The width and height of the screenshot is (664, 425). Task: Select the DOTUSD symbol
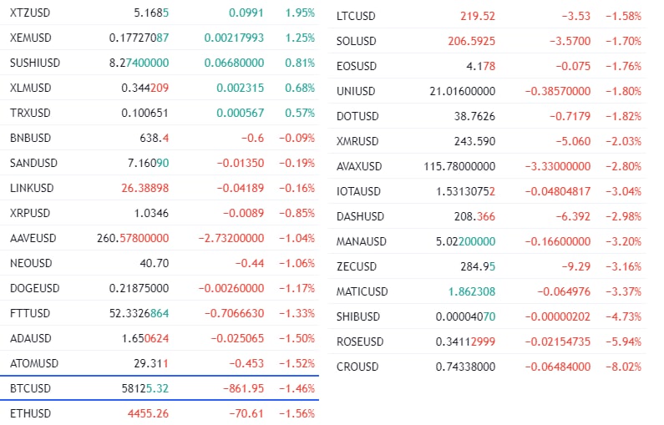click(357, 116)
